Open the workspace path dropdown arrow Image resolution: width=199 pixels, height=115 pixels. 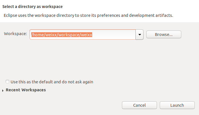(x=139, y=35)
